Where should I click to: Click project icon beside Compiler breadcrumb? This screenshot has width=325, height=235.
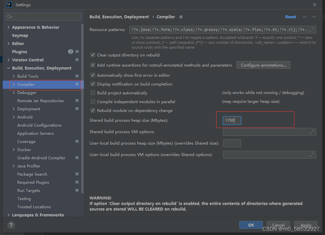[181, 17]
